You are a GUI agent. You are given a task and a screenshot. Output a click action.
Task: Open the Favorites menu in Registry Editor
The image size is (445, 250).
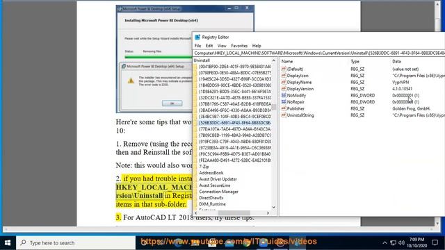pos(239,46)
